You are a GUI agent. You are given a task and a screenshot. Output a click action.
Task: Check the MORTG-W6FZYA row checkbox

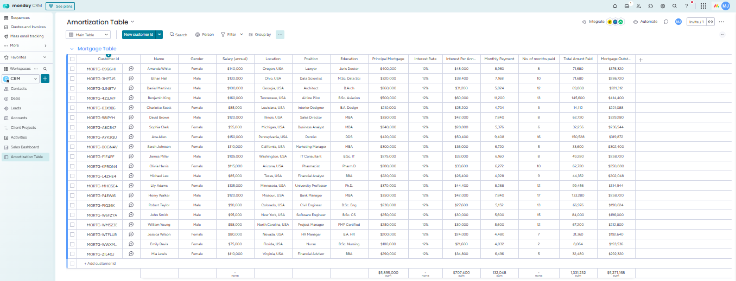pyautogui.click(x=72, y=215)
